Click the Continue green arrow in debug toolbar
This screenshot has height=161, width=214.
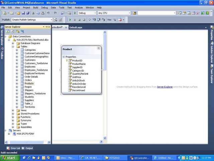70,20
